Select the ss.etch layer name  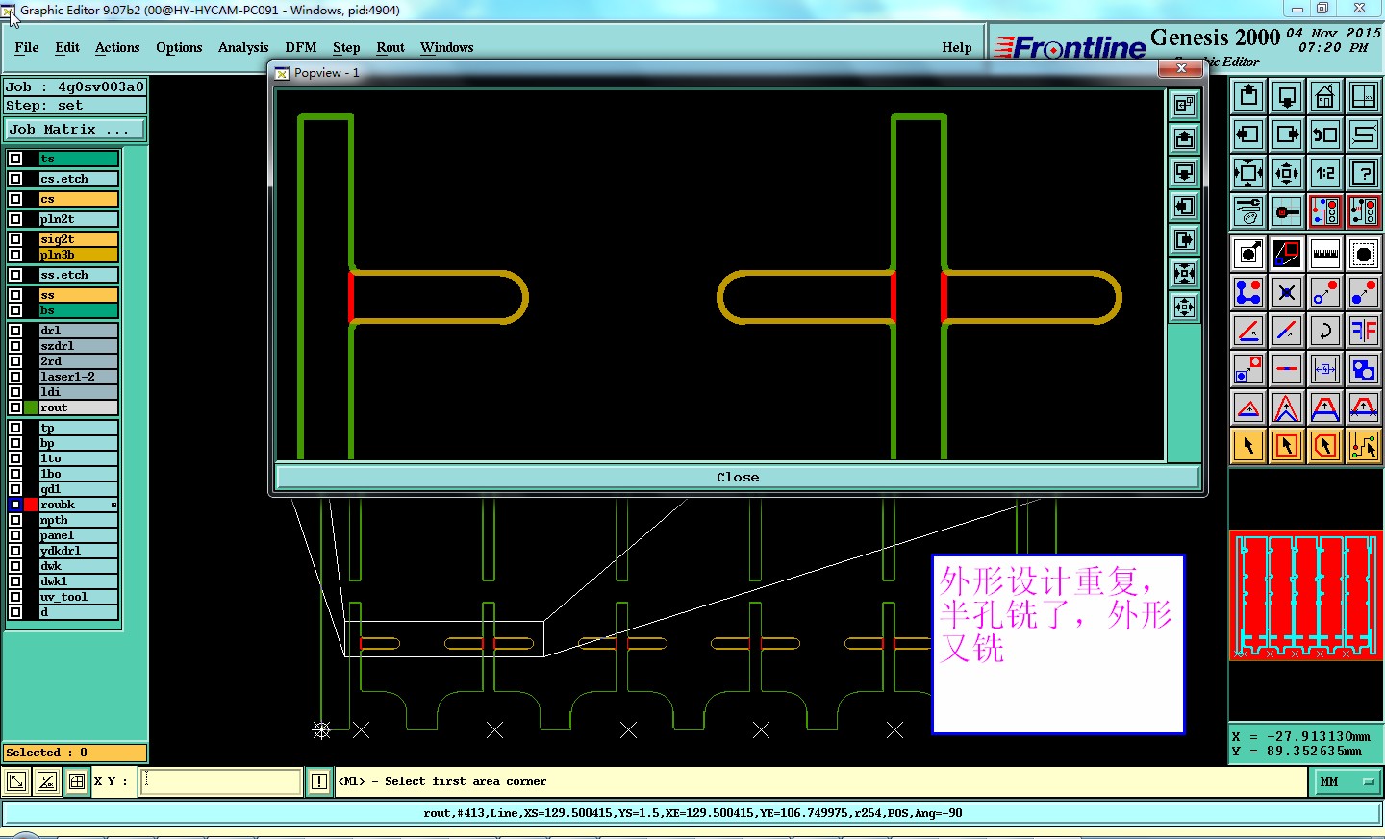click(x=78, y=275)
